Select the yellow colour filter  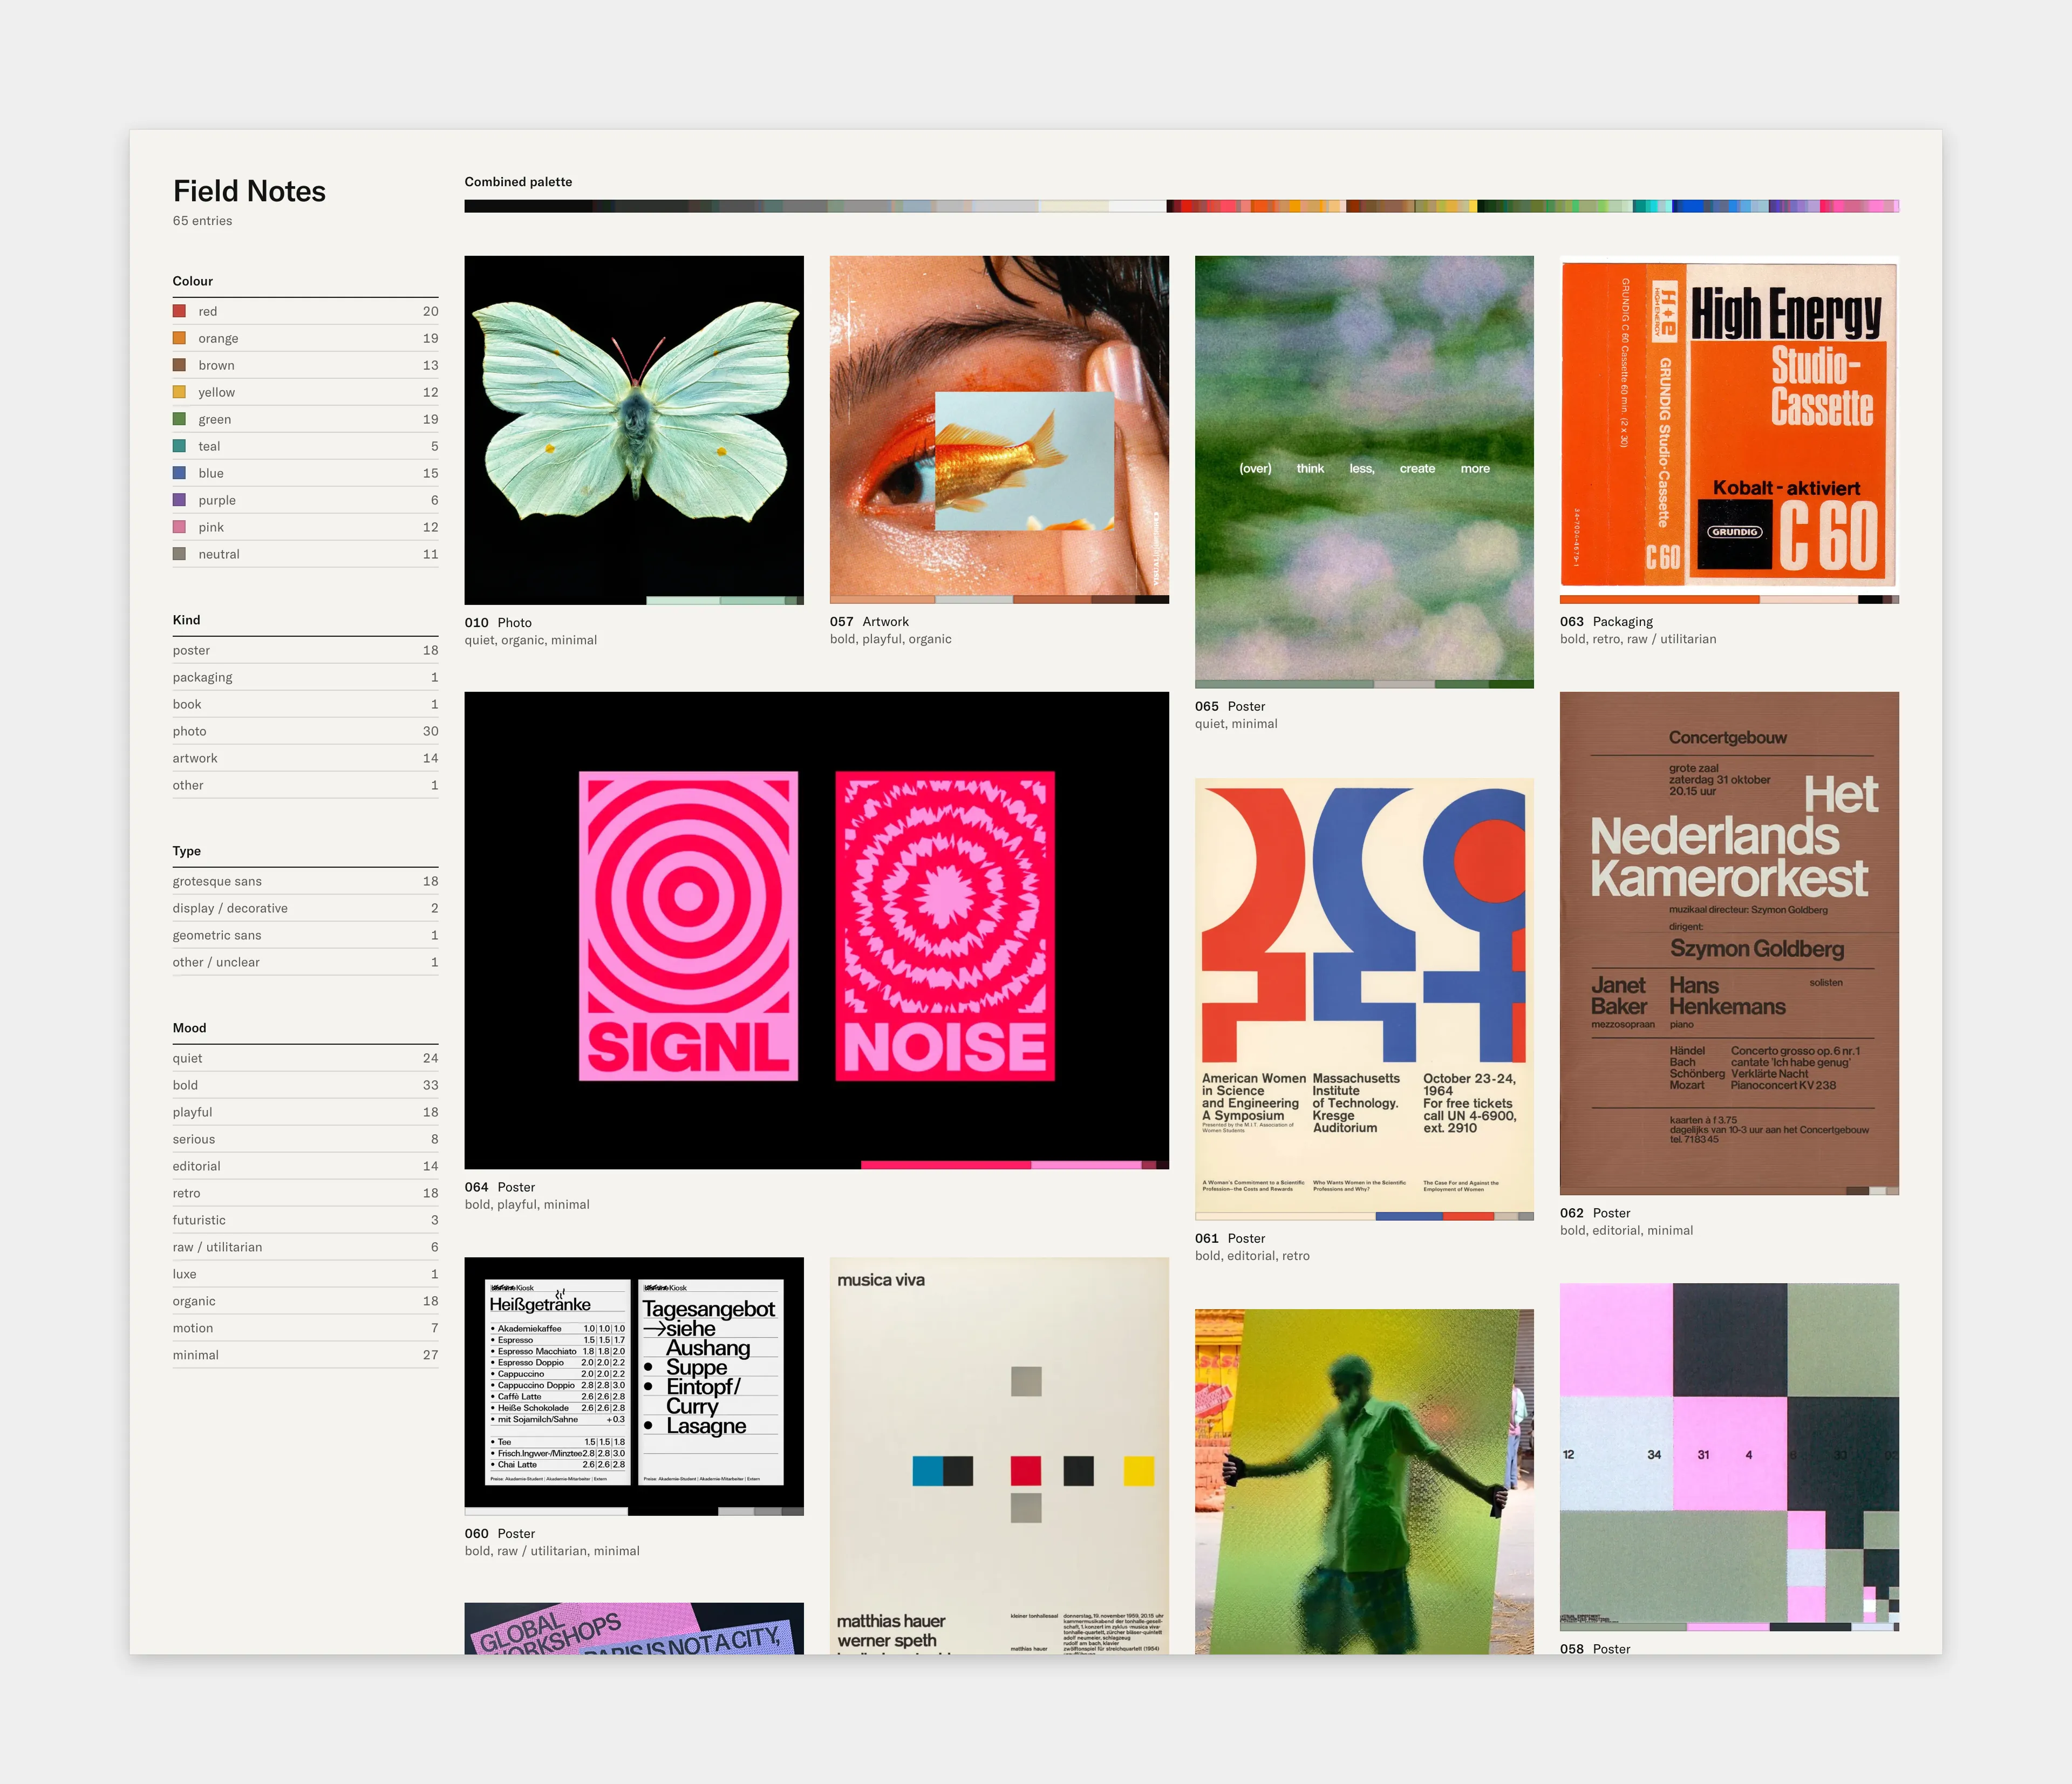click(x=305, y=392)
